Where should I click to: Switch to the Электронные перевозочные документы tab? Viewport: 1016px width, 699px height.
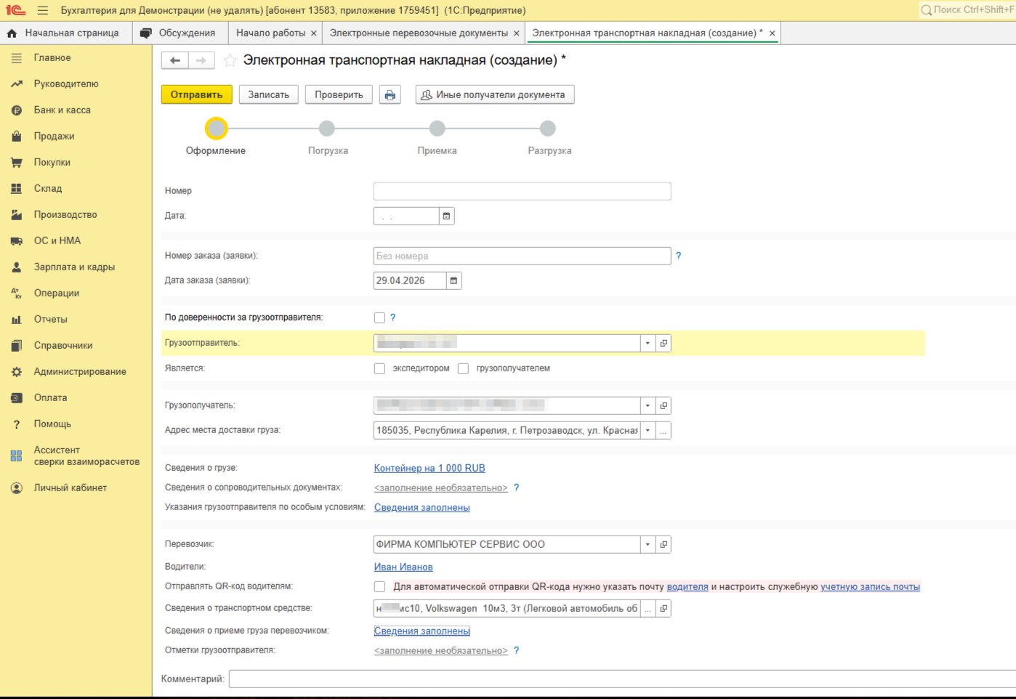419,33
